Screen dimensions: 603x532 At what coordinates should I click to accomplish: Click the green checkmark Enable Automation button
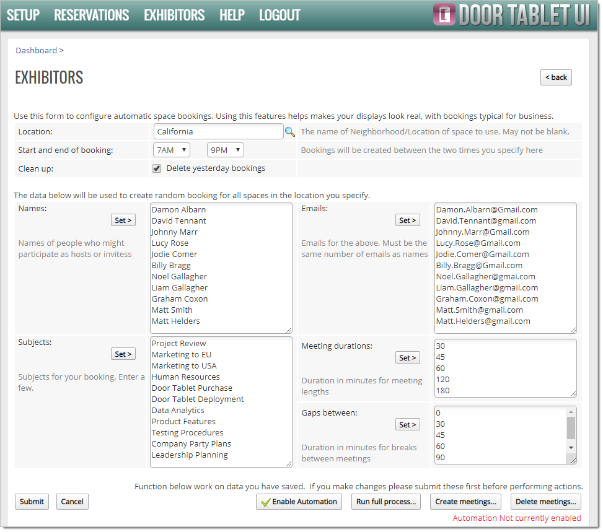(300, 502)
